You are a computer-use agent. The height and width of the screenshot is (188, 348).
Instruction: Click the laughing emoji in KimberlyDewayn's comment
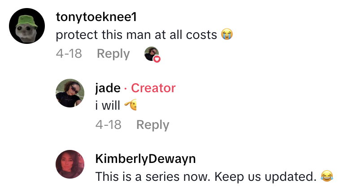tap(327, 176)
